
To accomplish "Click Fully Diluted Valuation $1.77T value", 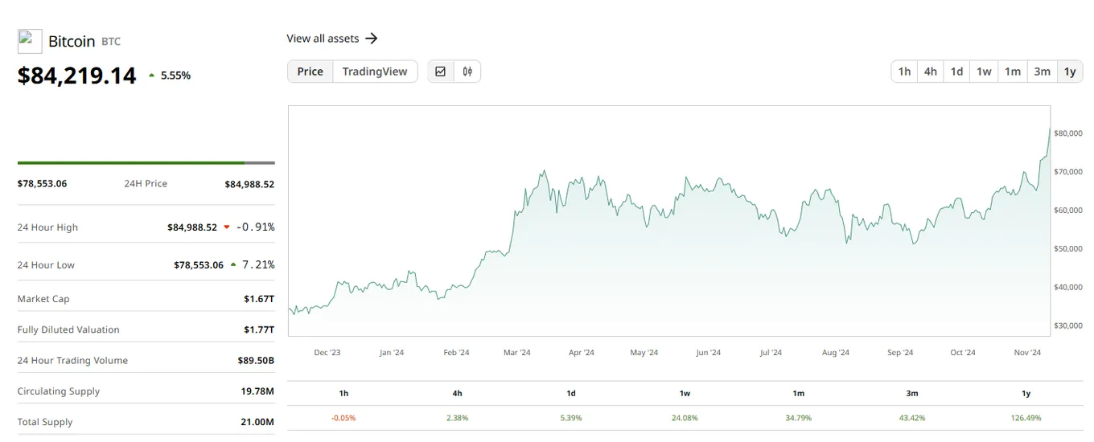I will [x=259, y=329].
